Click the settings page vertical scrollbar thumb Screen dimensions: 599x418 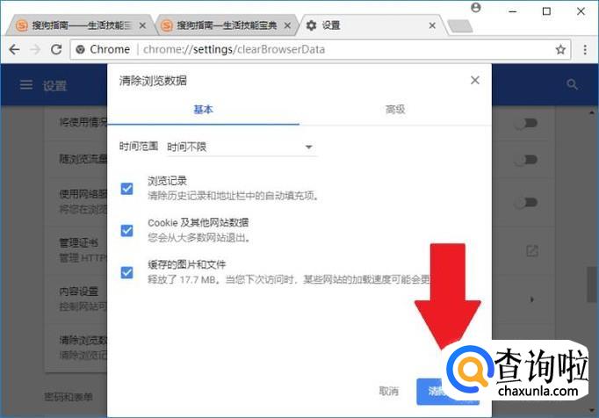[592, 285]
